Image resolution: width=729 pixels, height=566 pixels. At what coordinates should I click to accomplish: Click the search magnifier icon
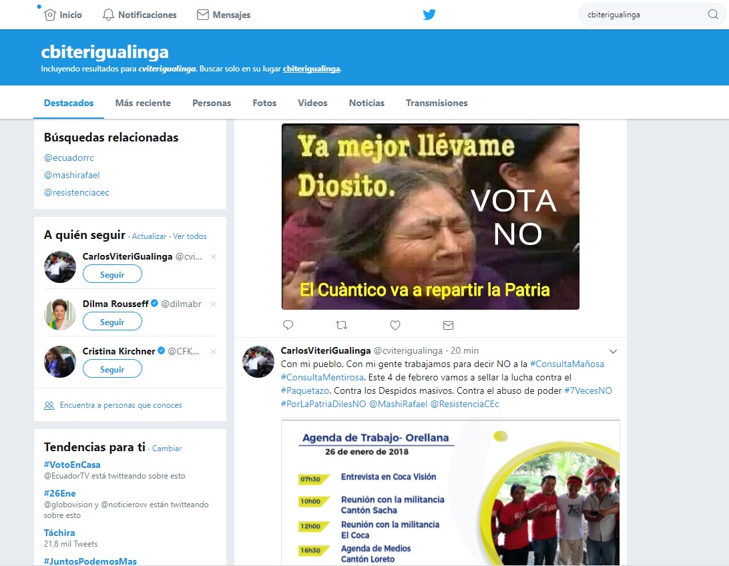click(712, 15)
